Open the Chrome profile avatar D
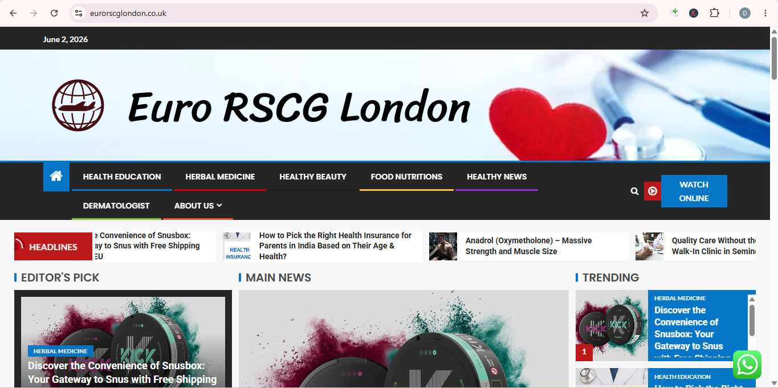This screenshot has width=778, height=388. pos(745,13)
